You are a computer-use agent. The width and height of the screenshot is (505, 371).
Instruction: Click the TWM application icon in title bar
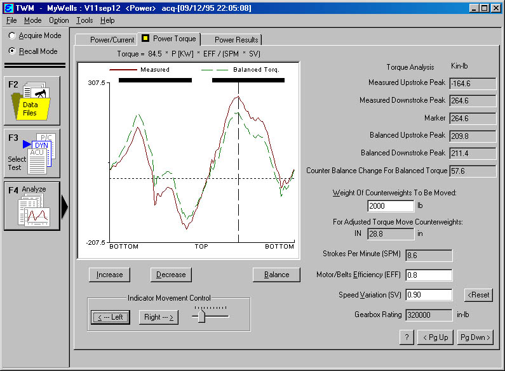coord(8,8)
